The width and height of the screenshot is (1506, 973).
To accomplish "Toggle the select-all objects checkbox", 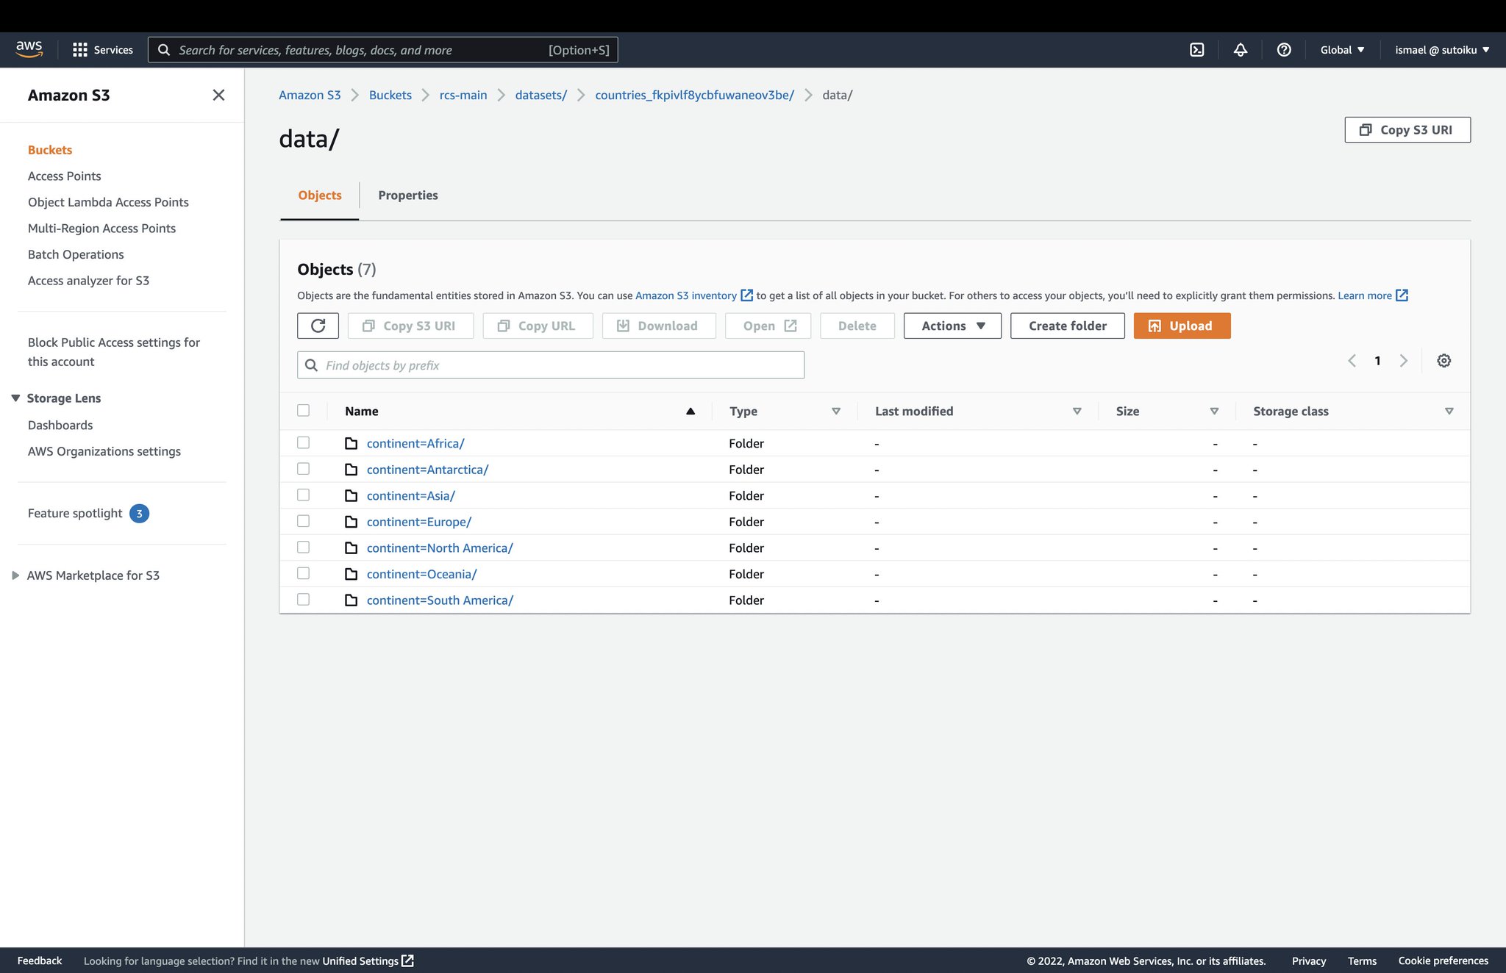I will click(x=303, y=410).
